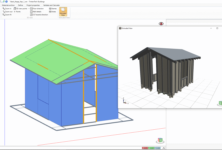
Task: Open Project properties tab
Action: (x=33, y=5)
